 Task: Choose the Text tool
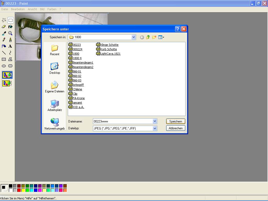pos(10,46)
